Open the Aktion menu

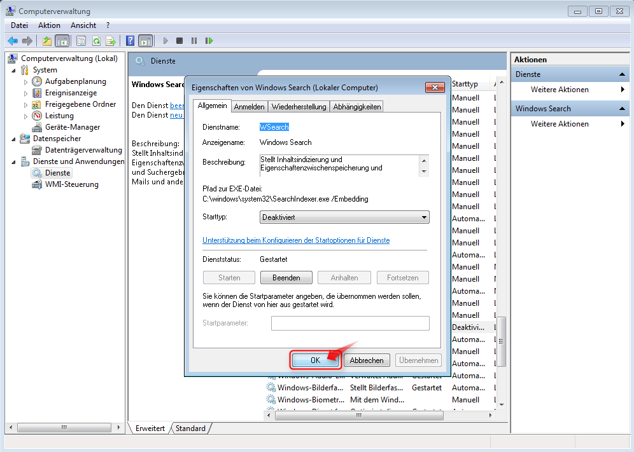(49, 25)
